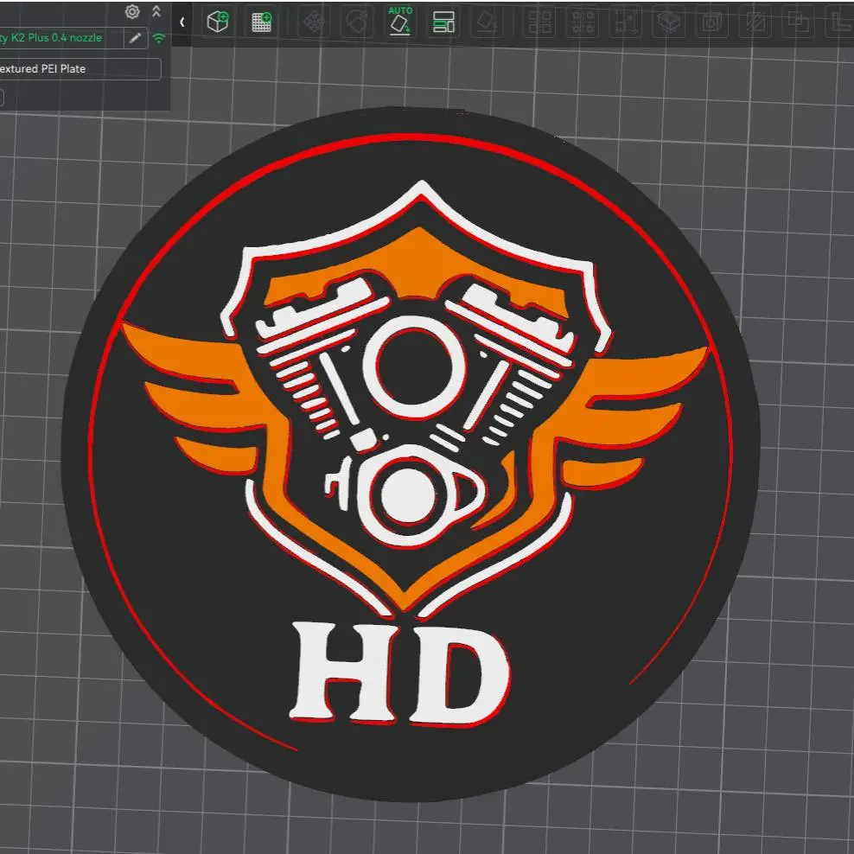Select the Move tool with four arrows
This screenshot has width=854, height=854.
pyautogui.click(x=314, y=22)
